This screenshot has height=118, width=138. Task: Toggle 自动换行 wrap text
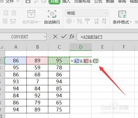click(x=52, y=17)
